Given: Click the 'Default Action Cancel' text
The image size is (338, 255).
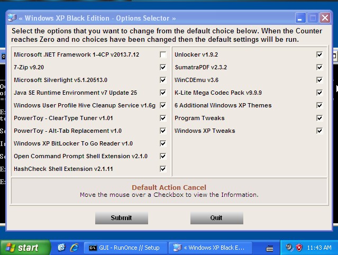Looking at the screenshot, I should pyautogui.click(x=169, y=187).
